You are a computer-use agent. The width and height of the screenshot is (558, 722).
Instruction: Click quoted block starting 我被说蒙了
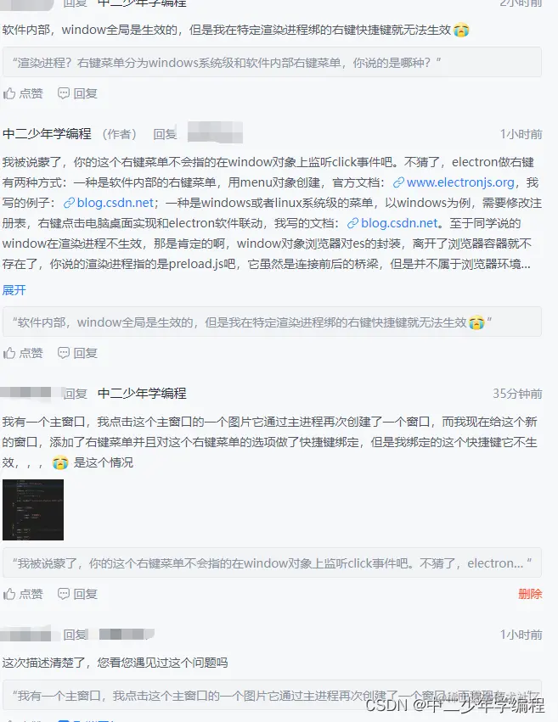coord(272,562)
